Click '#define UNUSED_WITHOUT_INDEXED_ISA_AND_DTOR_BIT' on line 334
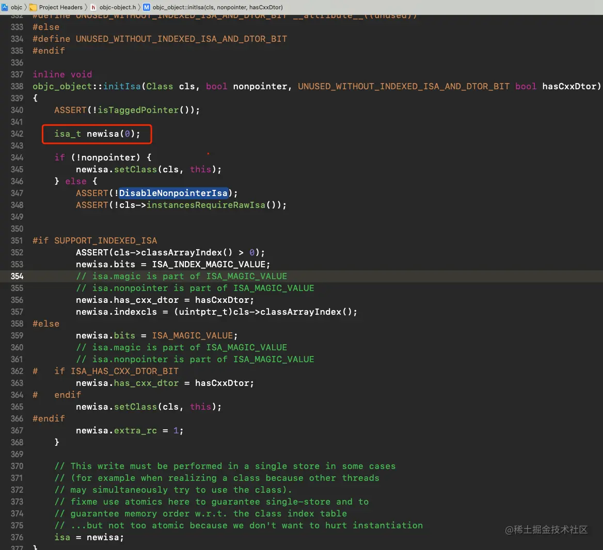Image resolution: width=603 pixels, height=550 pixels. click(x=160, y=39)
